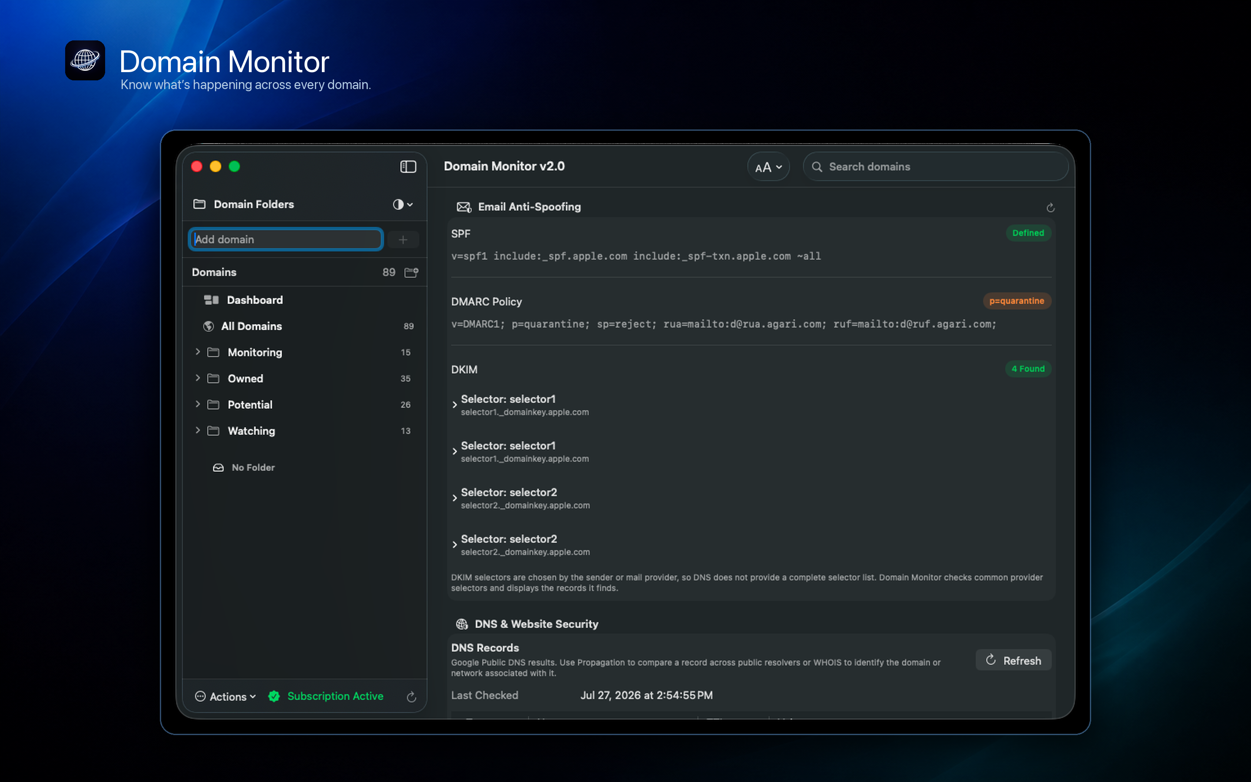1251x782 pixels.
Task: Click the Actions ellipsis circle icon
Action: [200, 696]
